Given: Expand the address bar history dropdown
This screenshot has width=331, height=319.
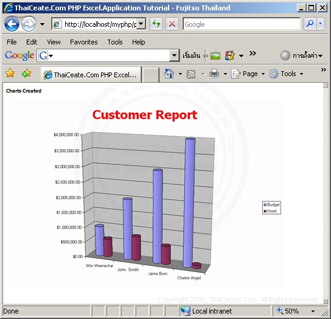Looking at the screenshot, I should [141, 24].
